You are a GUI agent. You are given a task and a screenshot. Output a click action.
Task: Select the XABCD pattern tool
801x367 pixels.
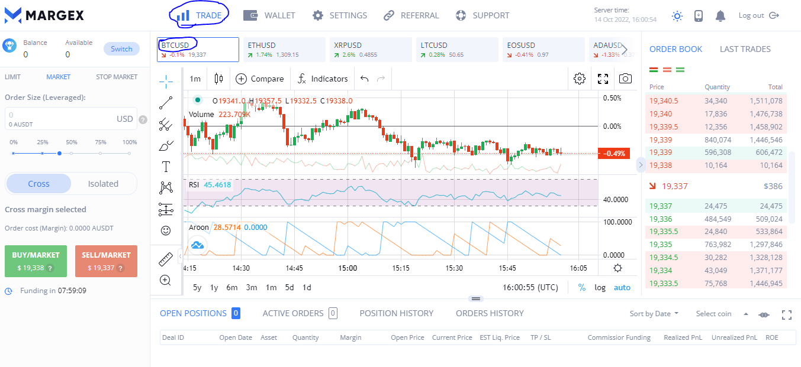pos(166,188)
